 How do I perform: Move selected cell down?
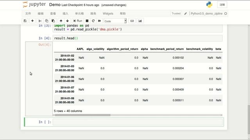coord(68,21)
